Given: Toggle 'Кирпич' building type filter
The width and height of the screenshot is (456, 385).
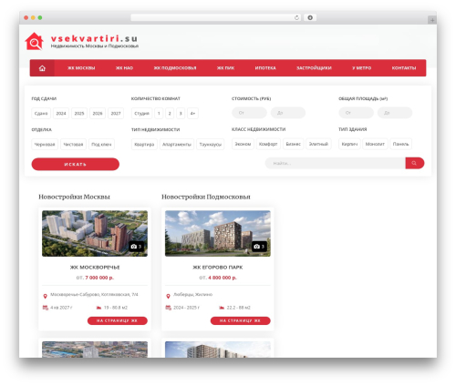Looking at the screenshot, I should pos(349,144).
